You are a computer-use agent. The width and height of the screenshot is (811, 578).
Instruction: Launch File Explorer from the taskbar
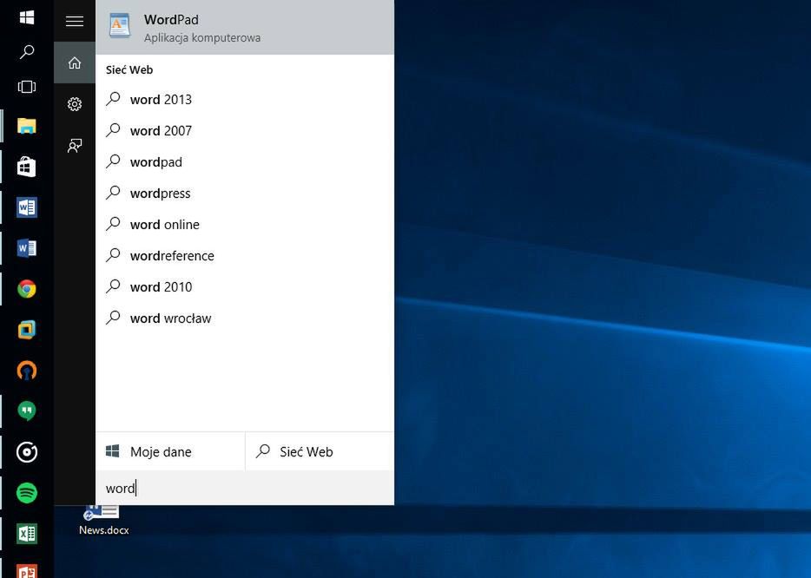27,126
